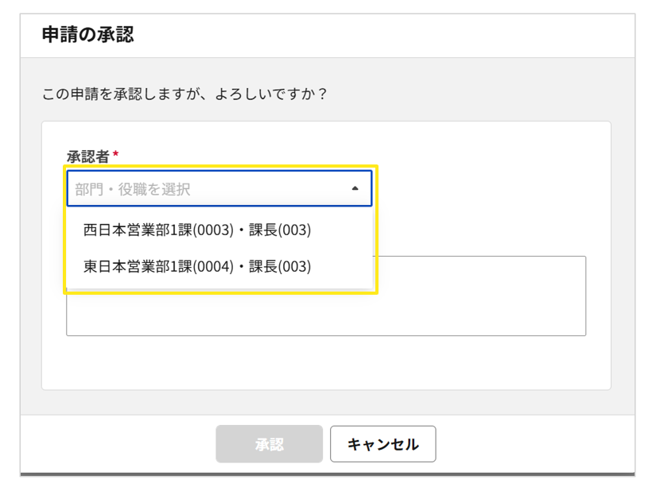Click the red required asterisk beside 承認者
Image resolution: width=660 pixels, height=487 pixels.
click(x=116, y=155)
